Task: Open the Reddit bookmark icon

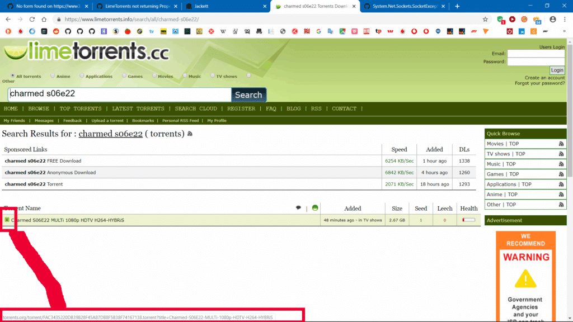Action: [x=56, y=31]
